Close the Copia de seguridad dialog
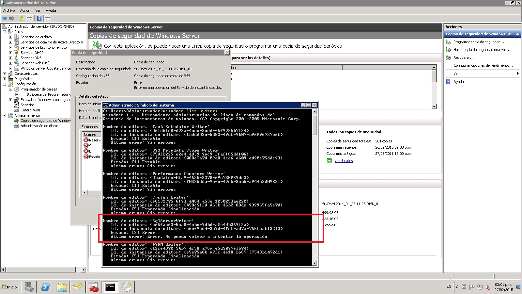 pos(227,52)
